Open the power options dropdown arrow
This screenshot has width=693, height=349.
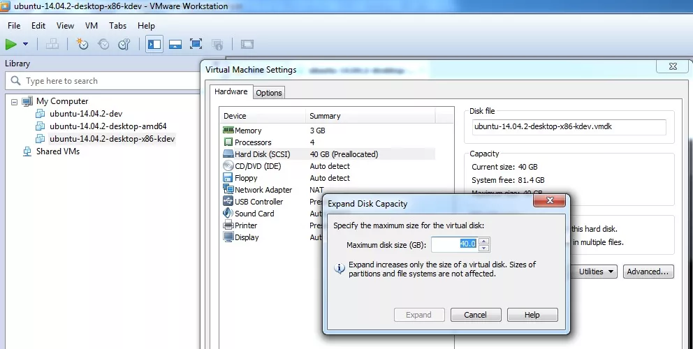coord(26,44)
